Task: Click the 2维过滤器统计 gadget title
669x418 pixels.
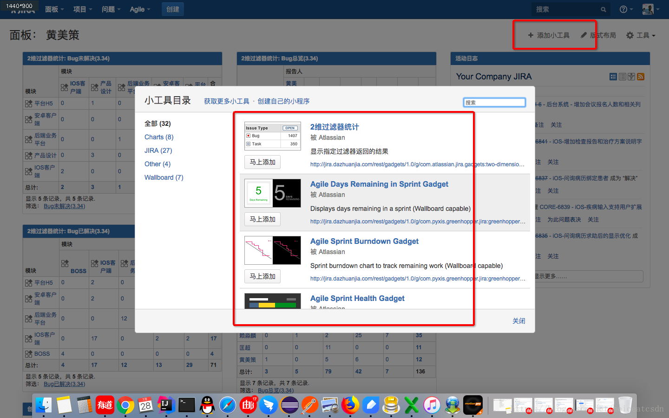Action: pyautogui.click(x=334, y=127)
